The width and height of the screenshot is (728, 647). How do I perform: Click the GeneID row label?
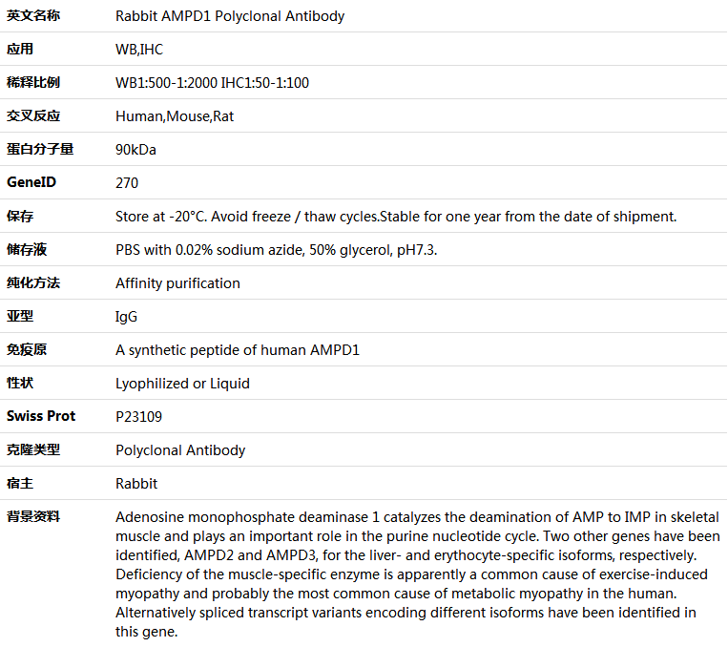(31, 182)
